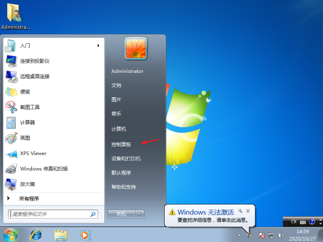This screenshot has width=323, height=242.
Task: Click the Administrator user name link
Action: [x=127, y=71]
